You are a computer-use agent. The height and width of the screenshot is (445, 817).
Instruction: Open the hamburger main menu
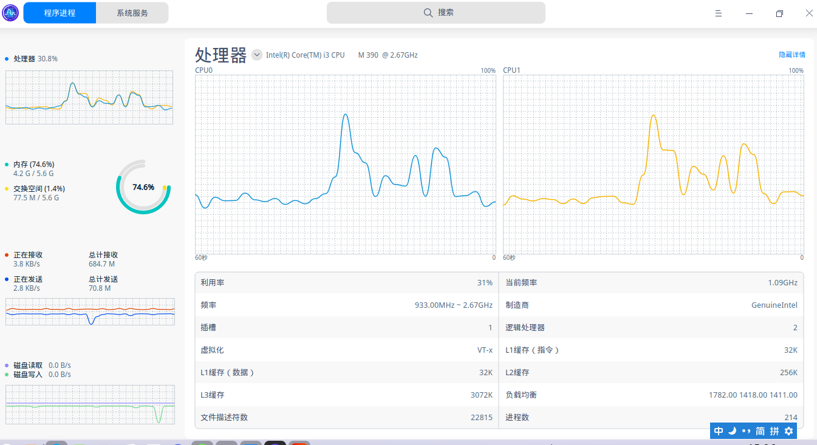(718, 13)
